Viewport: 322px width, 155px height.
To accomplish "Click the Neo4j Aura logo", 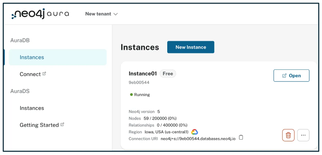I will tap(40, 14).
